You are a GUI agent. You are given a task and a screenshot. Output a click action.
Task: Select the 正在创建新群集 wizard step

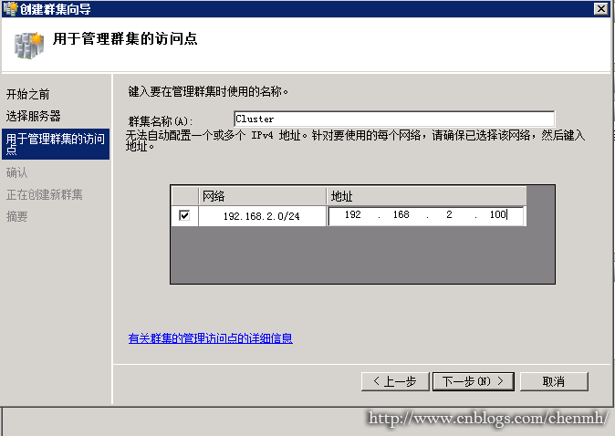click(45, 194)
